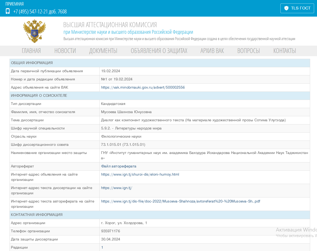This screenshot has height=251, width=317.
Task: Click the Телефон организации label
Action: click(x=30, y=231)
